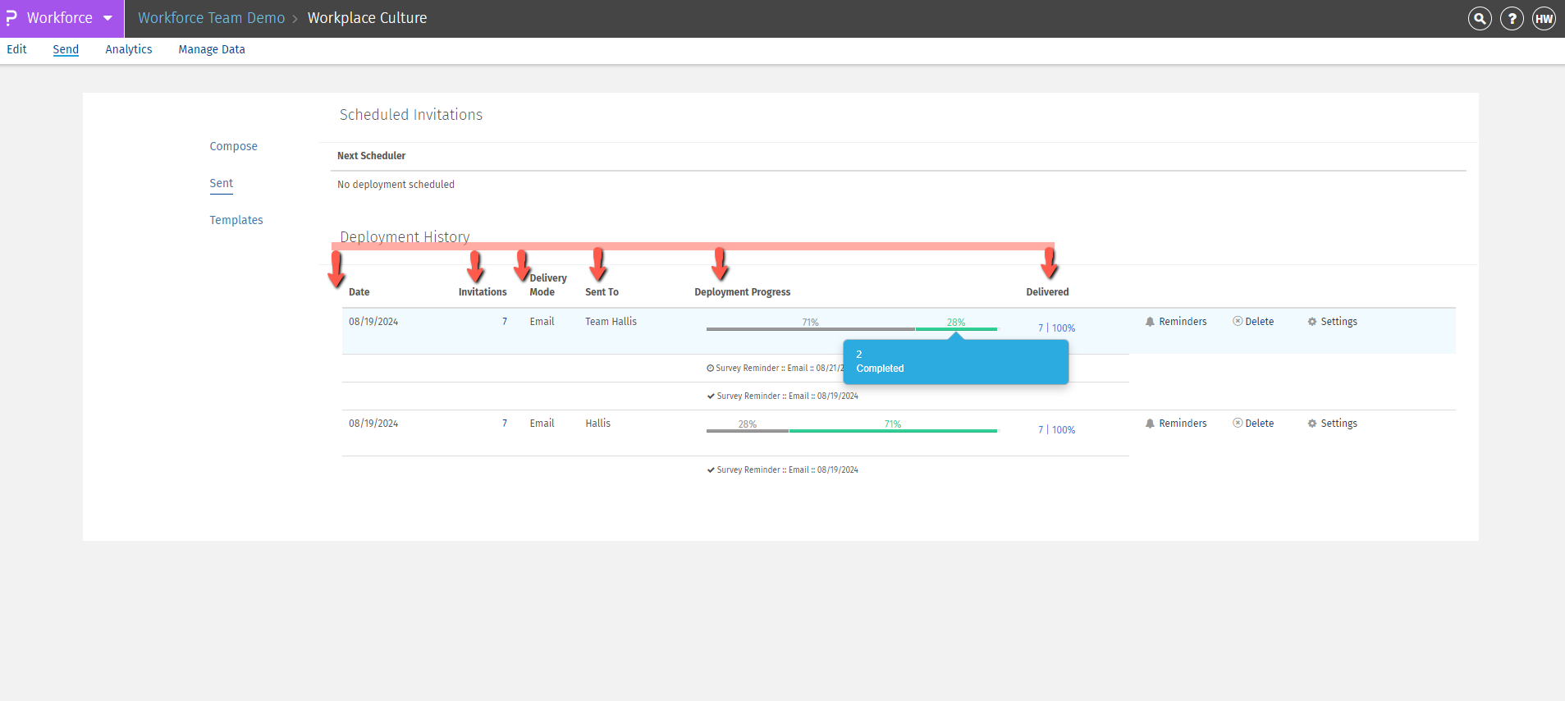Click the Workforce logo icon
This screenshot has width=1565, height=701.
pos(11,18)
